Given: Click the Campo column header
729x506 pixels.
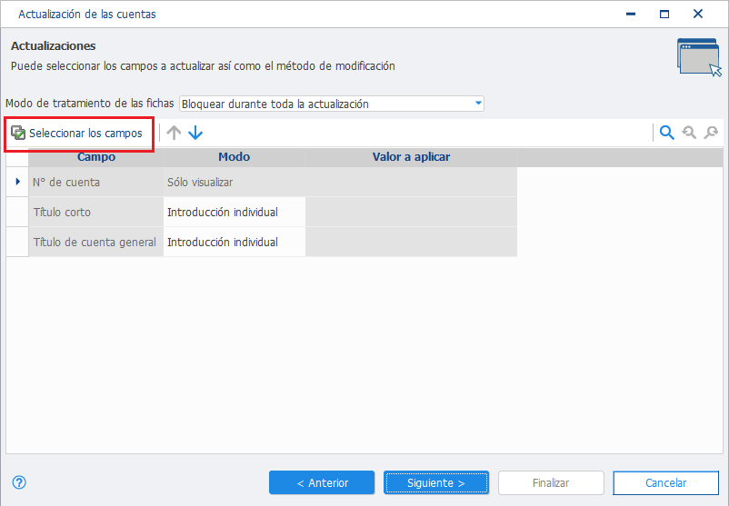Looking at the screenshot, I should tap(96, 157).
